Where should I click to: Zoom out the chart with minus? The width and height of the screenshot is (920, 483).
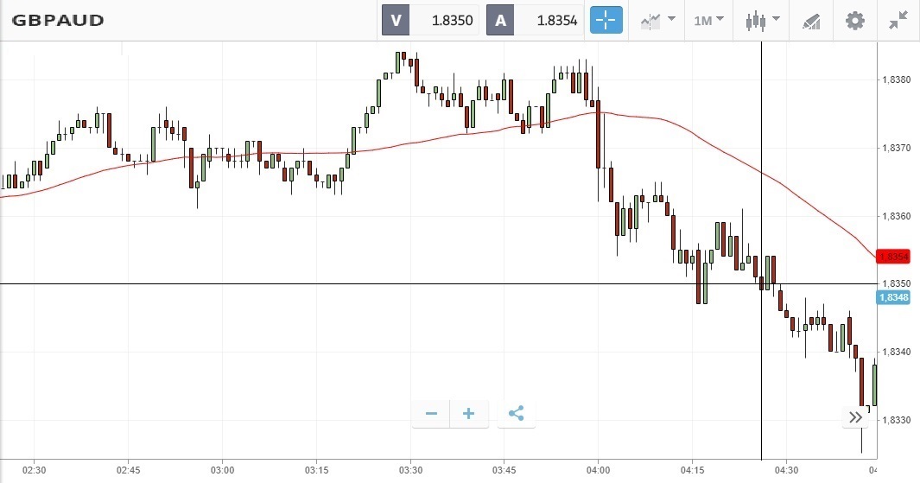click(431, 414)
